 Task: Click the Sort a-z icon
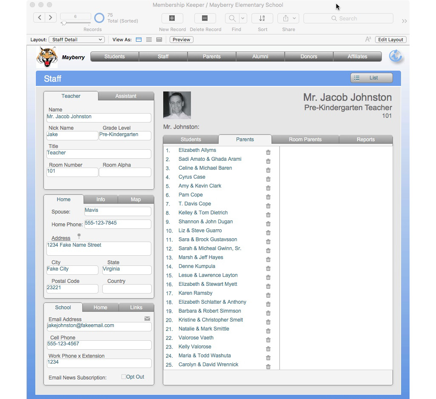[262, 18]
